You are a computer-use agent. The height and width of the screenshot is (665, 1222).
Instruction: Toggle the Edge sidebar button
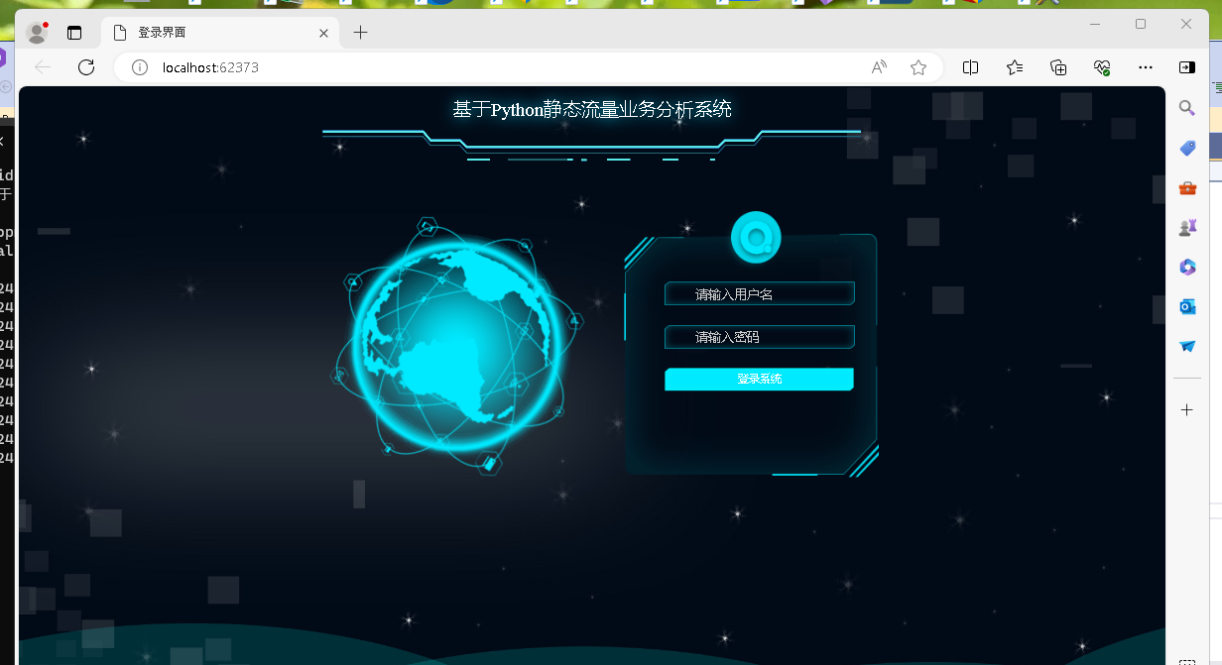click(1187, 67)
